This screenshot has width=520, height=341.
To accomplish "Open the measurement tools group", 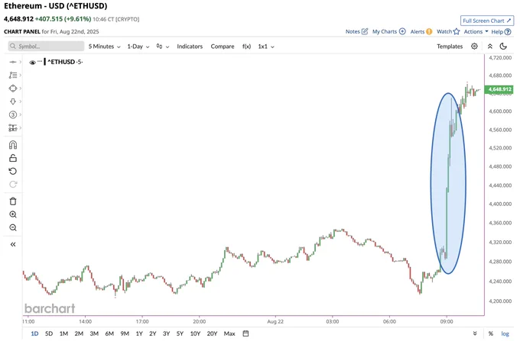I will [12, 127].
